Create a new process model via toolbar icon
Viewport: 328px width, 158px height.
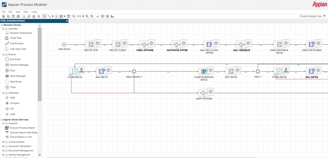click(x=4, y=16)
